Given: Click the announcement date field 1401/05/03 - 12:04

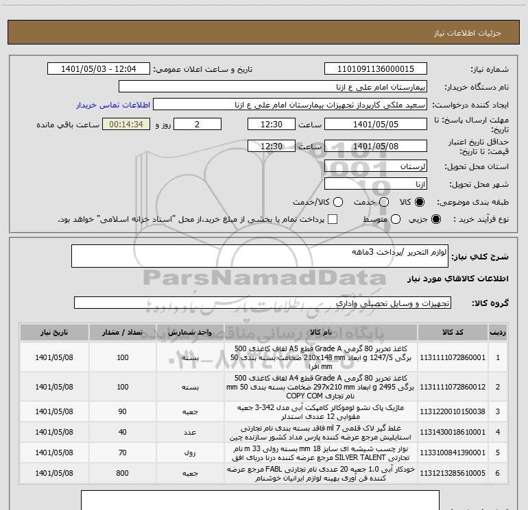Looking at the screenshot, I should pyautogui.click(x=98, y=69).
